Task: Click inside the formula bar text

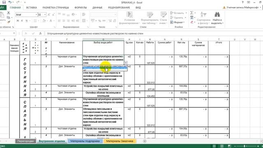Action: click(95, 34)
